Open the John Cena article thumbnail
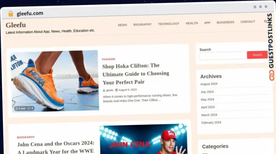 click(143, 139)
